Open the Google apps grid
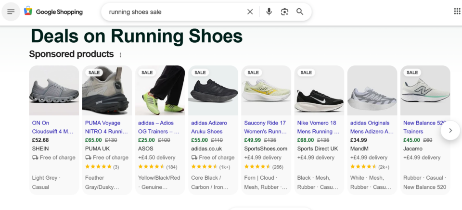 coord(457,12)
